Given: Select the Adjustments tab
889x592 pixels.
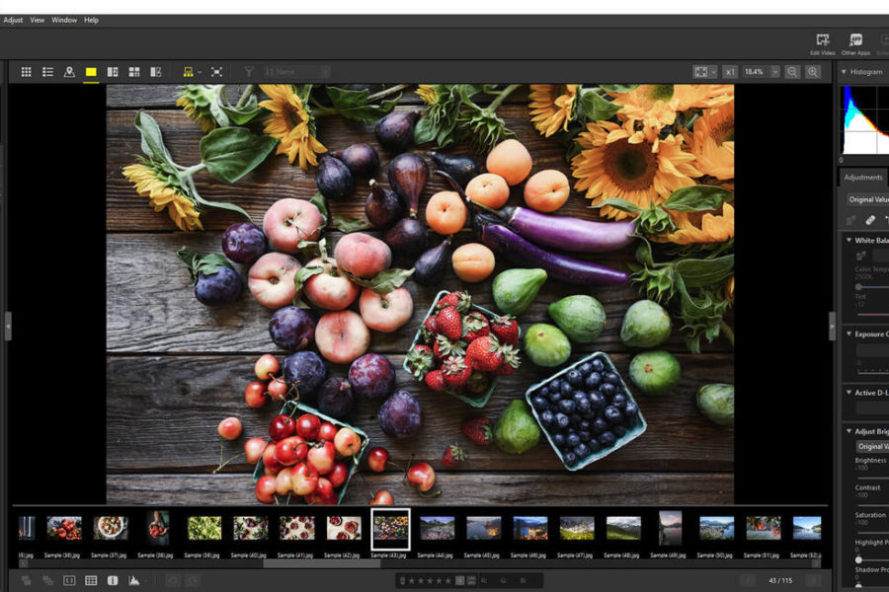Looking at the screenshot, I should 862,178.
